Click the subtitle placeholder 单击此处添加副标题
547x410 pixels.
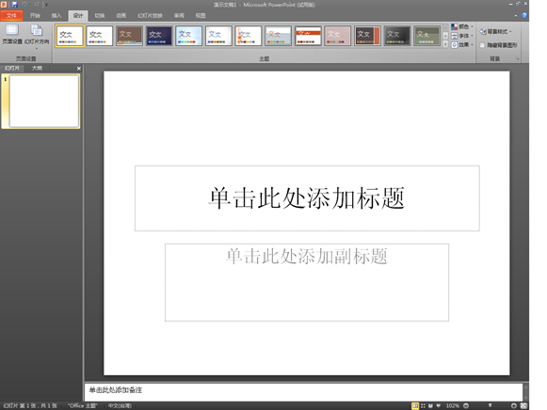(307, 282)
